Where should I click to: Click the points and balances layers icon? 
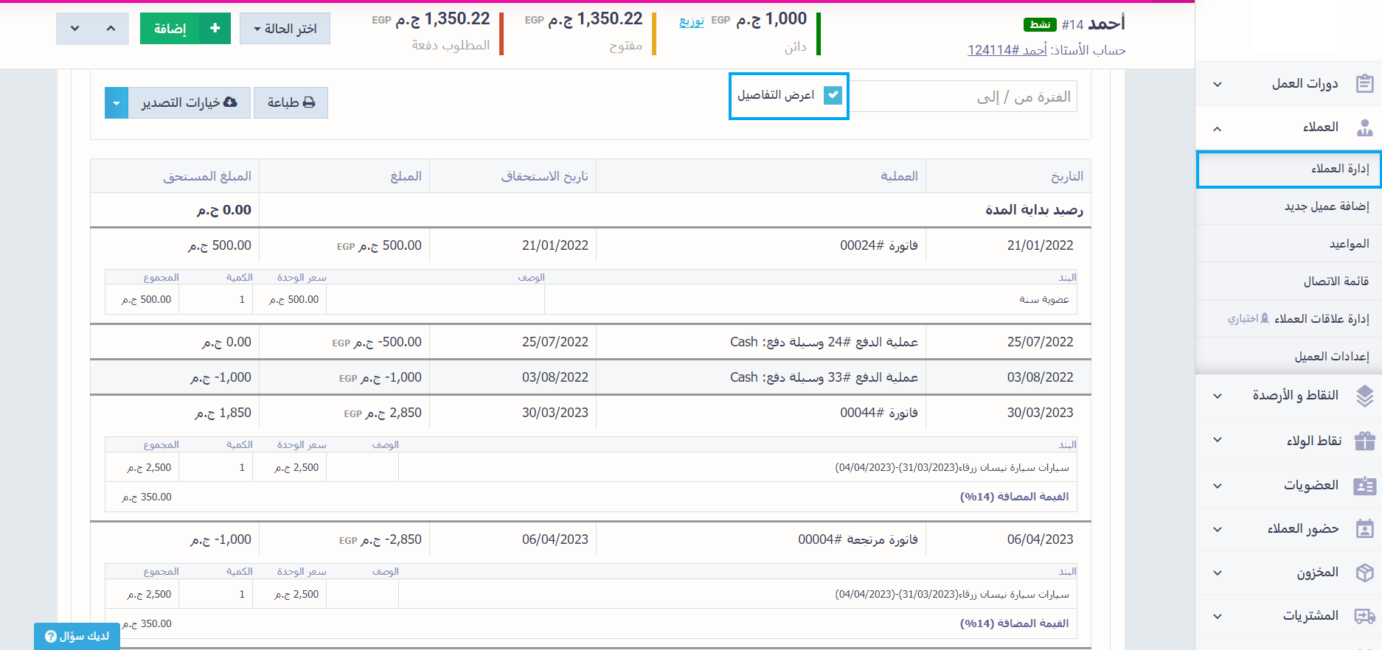pos(1364,396)
